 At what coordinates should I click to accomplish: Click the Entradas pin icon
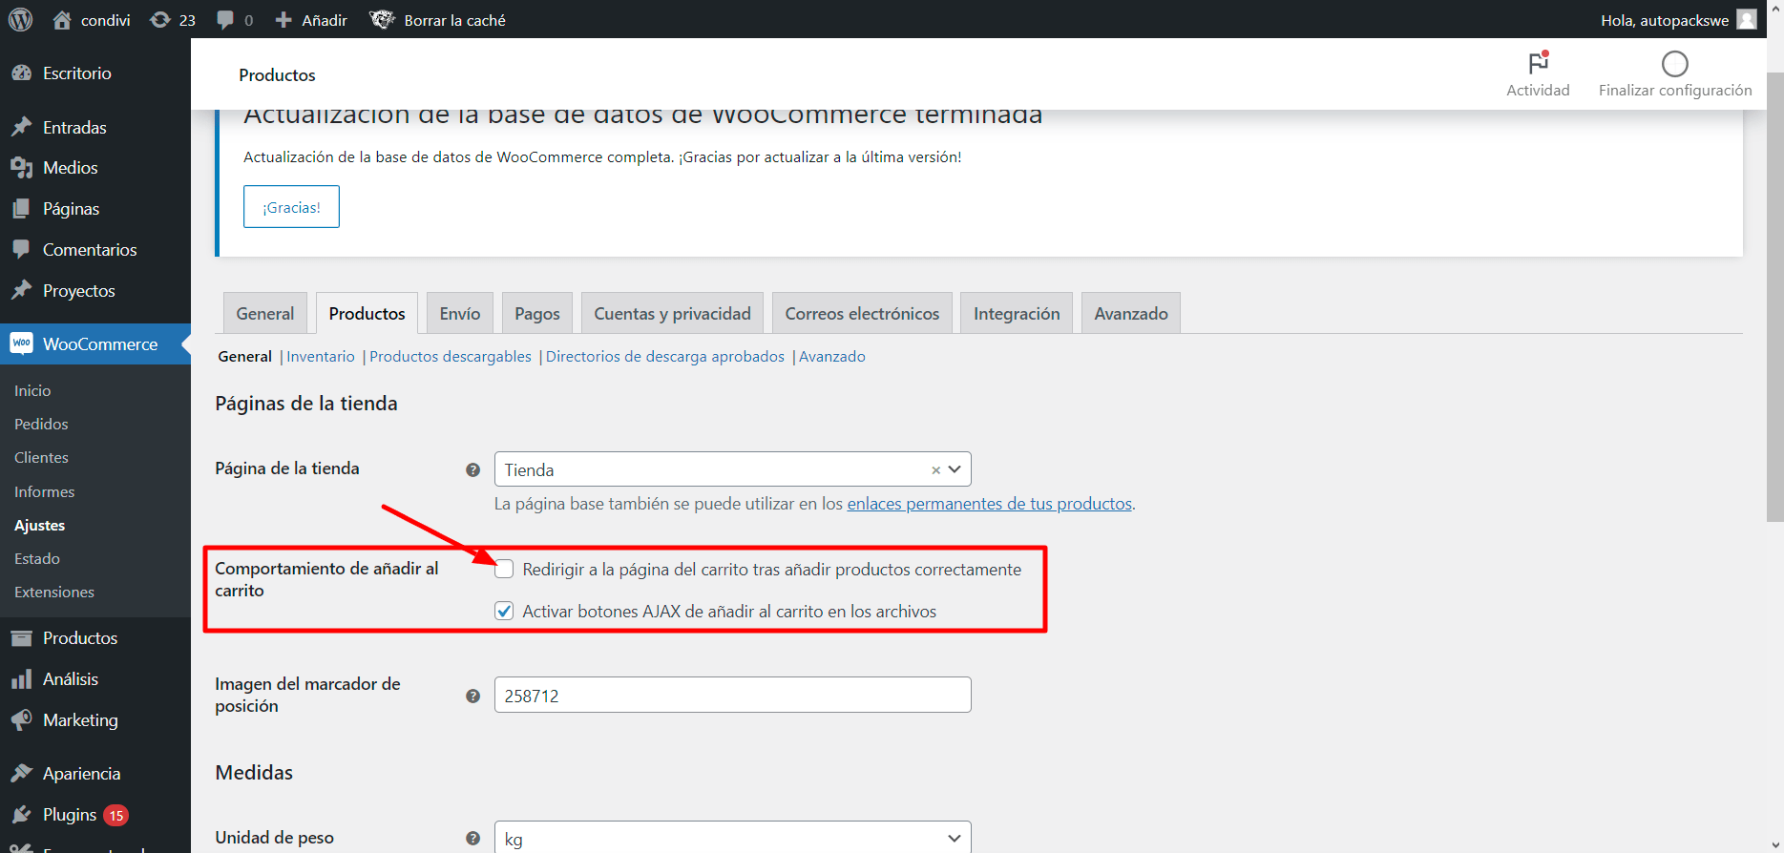pos(21,127)
